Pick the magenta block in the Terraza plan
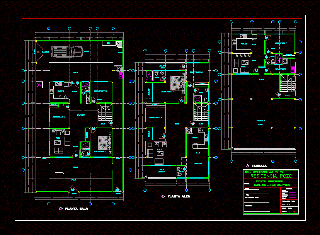This screenshot has width=320, height=235. coord(293,70)
